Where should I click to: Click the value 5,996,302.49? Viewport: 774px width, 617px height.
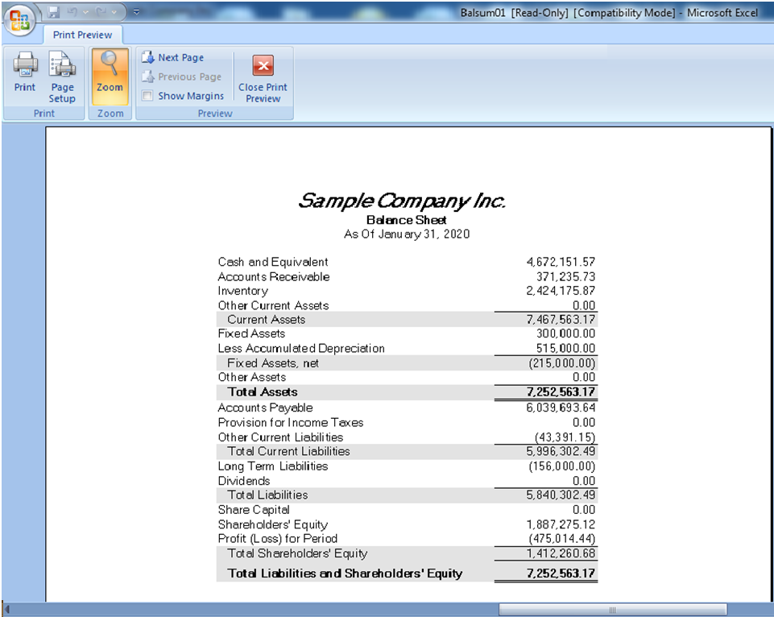pyautogui.click(x=561, y=451)
